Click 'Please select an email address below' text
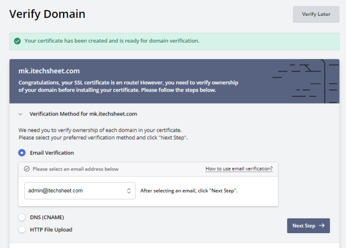Image resolution: width=346 pixels, height=248 pixels. (75, 169)
